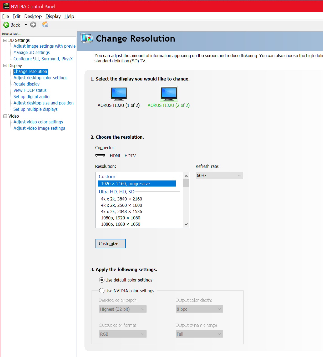This screenshot has height=357, width=323.
Task: Select AORUS FI32U (2 of 2) monitor icon
Action: point(169,94)
